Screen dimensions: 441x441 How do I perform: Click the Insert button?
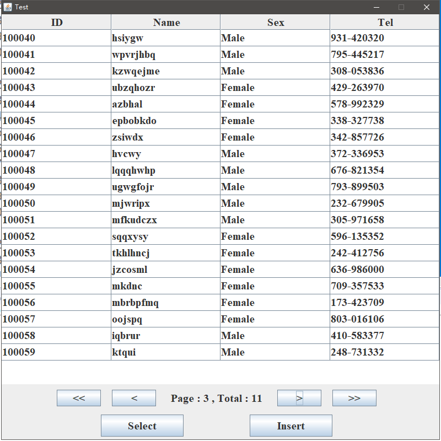pyautogui.click(x=291, y=426)
